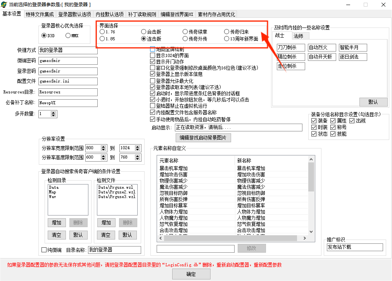This screenshot has width=392, height=281.
Task: Enable the 显示1024的界面 checkbox
Action: coord(153,55)
